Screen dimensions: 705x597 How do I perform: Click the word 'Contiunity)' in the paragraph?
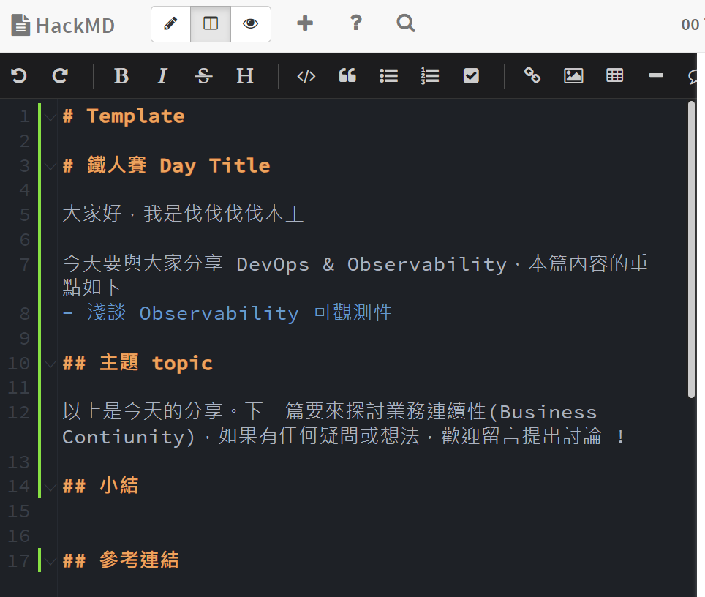coord(129,437)
